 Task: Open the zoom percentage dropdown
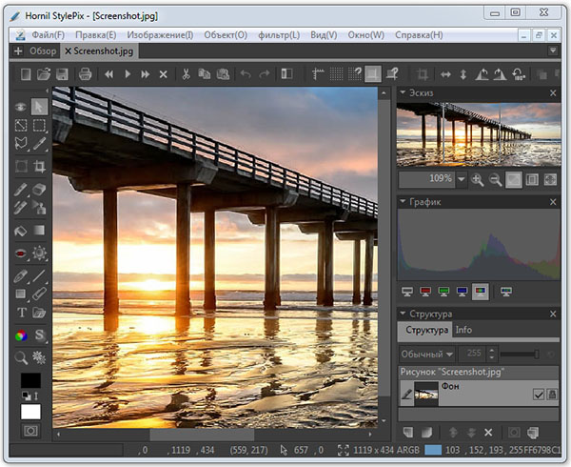point(462,179)
